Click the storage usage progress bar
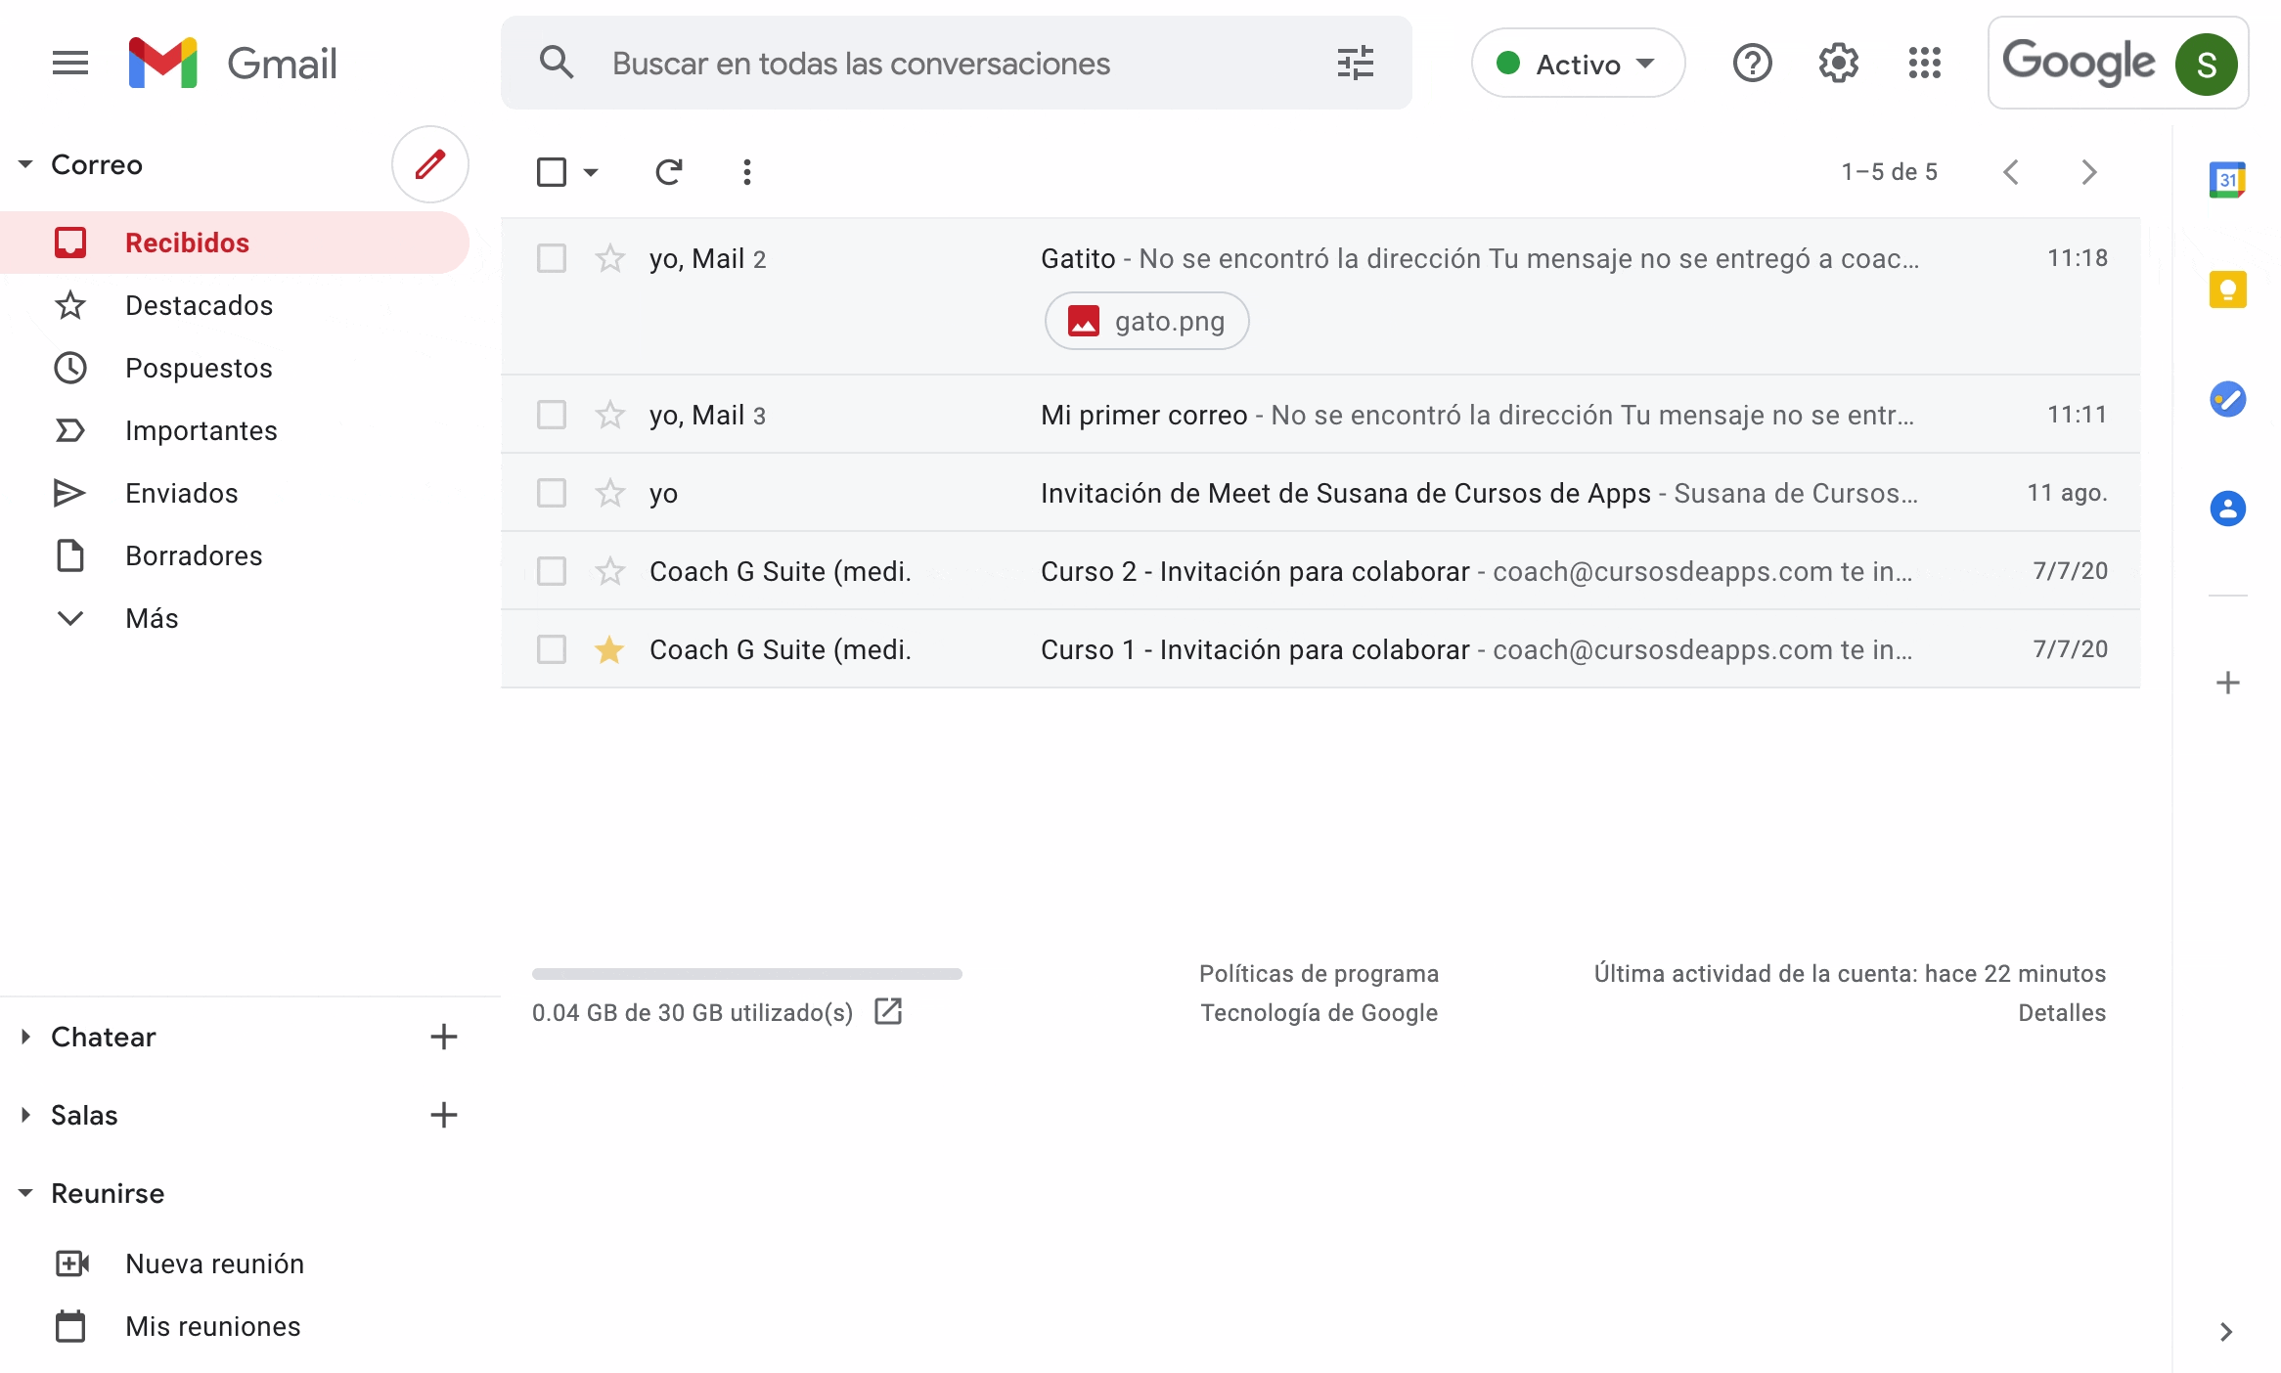The height and width of the screenshot is (1373, 2281). coord(747,974)
